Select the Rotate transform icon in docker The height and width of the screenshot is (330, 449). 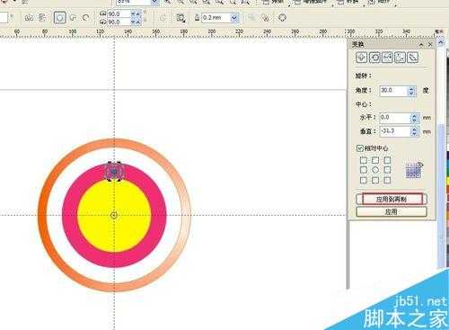pyautogui.click(x=374, y=58)
